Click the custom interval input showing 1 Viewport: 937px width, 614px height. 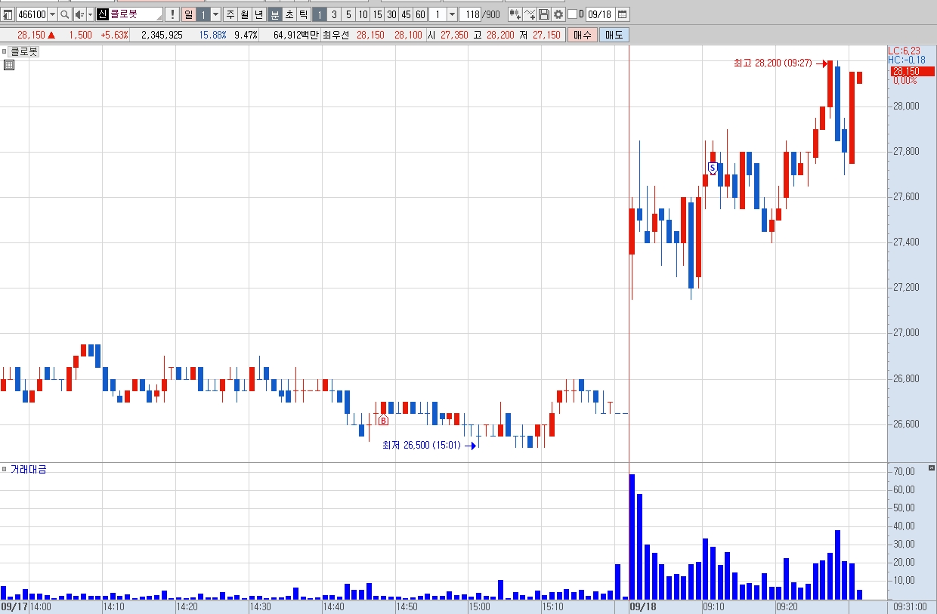point(438,14)
